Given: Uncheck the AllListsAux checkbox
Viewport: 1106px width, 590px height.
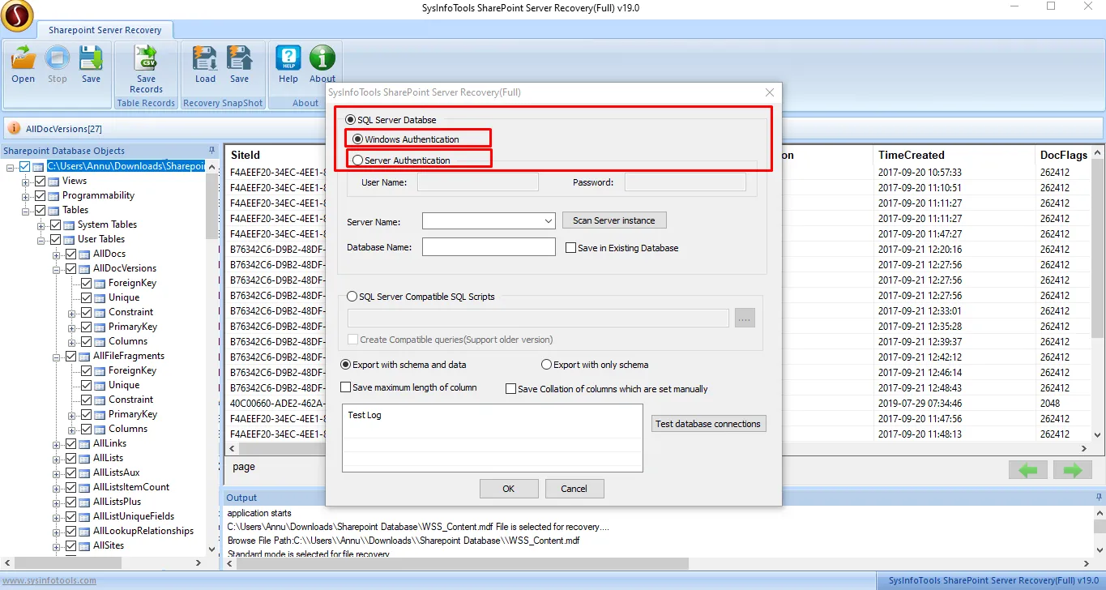Looking at the screenshot, I should click(x=71, y=472).
